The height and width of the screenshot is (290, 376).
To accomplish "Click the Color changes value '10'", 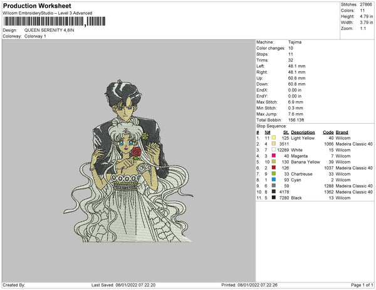I will click(290, 48).
